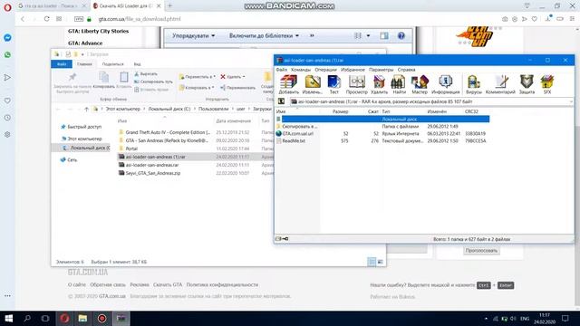Image resolution: width=580 pixels, height=326 pixels.
Task: Select 'Сеть' in Explorer sidebar
Action: pos(69,160)
